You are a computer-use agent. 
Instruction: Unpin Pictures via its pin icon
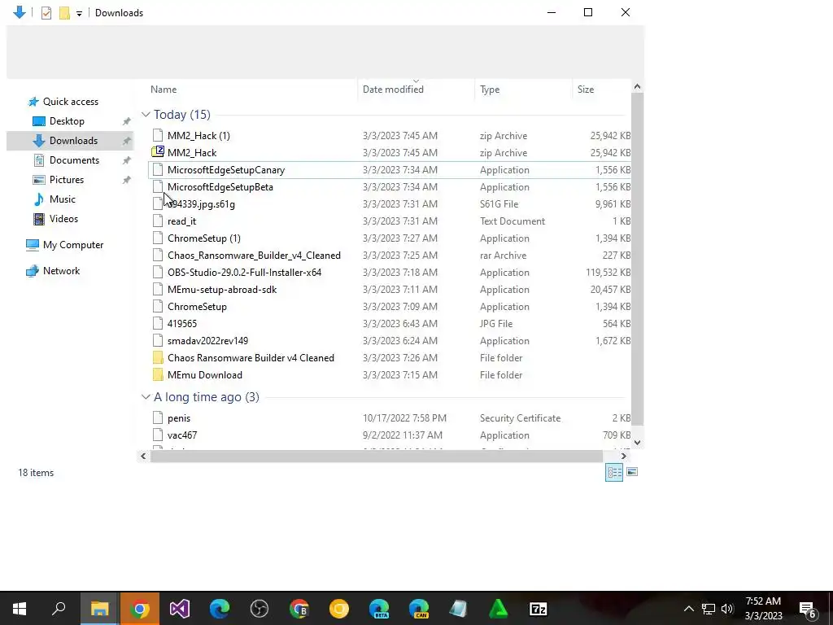click(126, 180)
